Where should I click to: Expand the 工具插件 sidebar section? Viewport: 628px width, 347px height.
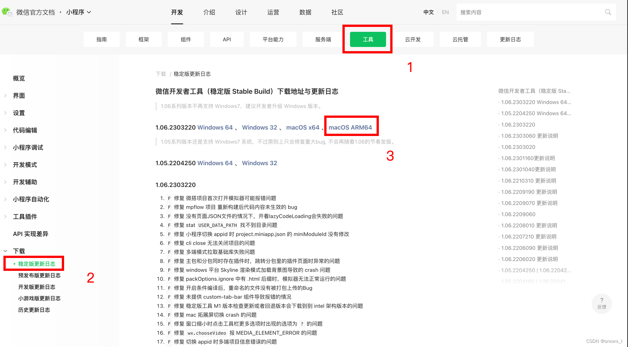(5, 217)
